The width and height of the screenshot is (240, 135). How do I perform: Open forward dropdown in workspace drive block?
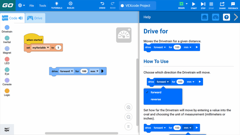[x=67, y=71]
